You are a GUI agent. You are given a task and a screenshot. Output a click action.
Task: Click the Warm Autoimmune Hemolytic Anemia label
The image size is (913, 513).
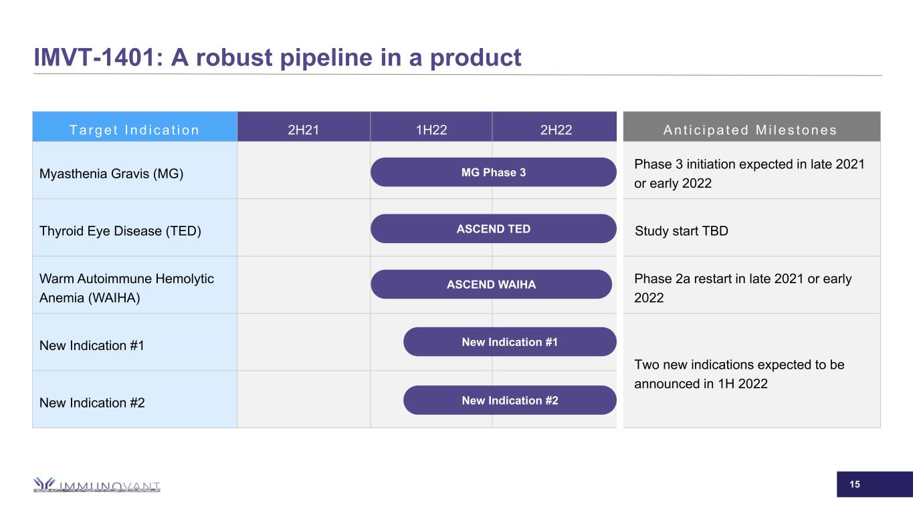point(127,289)
